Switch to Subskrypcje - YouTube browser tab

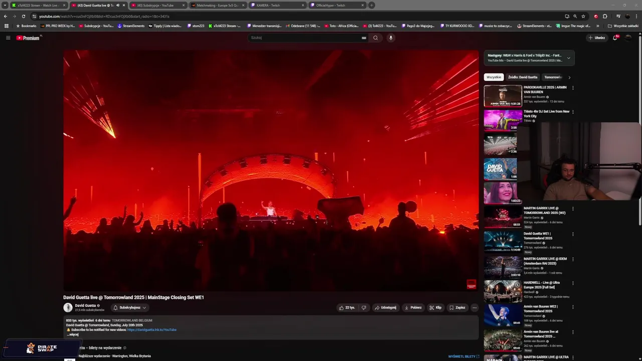click(x=157, y=5)
